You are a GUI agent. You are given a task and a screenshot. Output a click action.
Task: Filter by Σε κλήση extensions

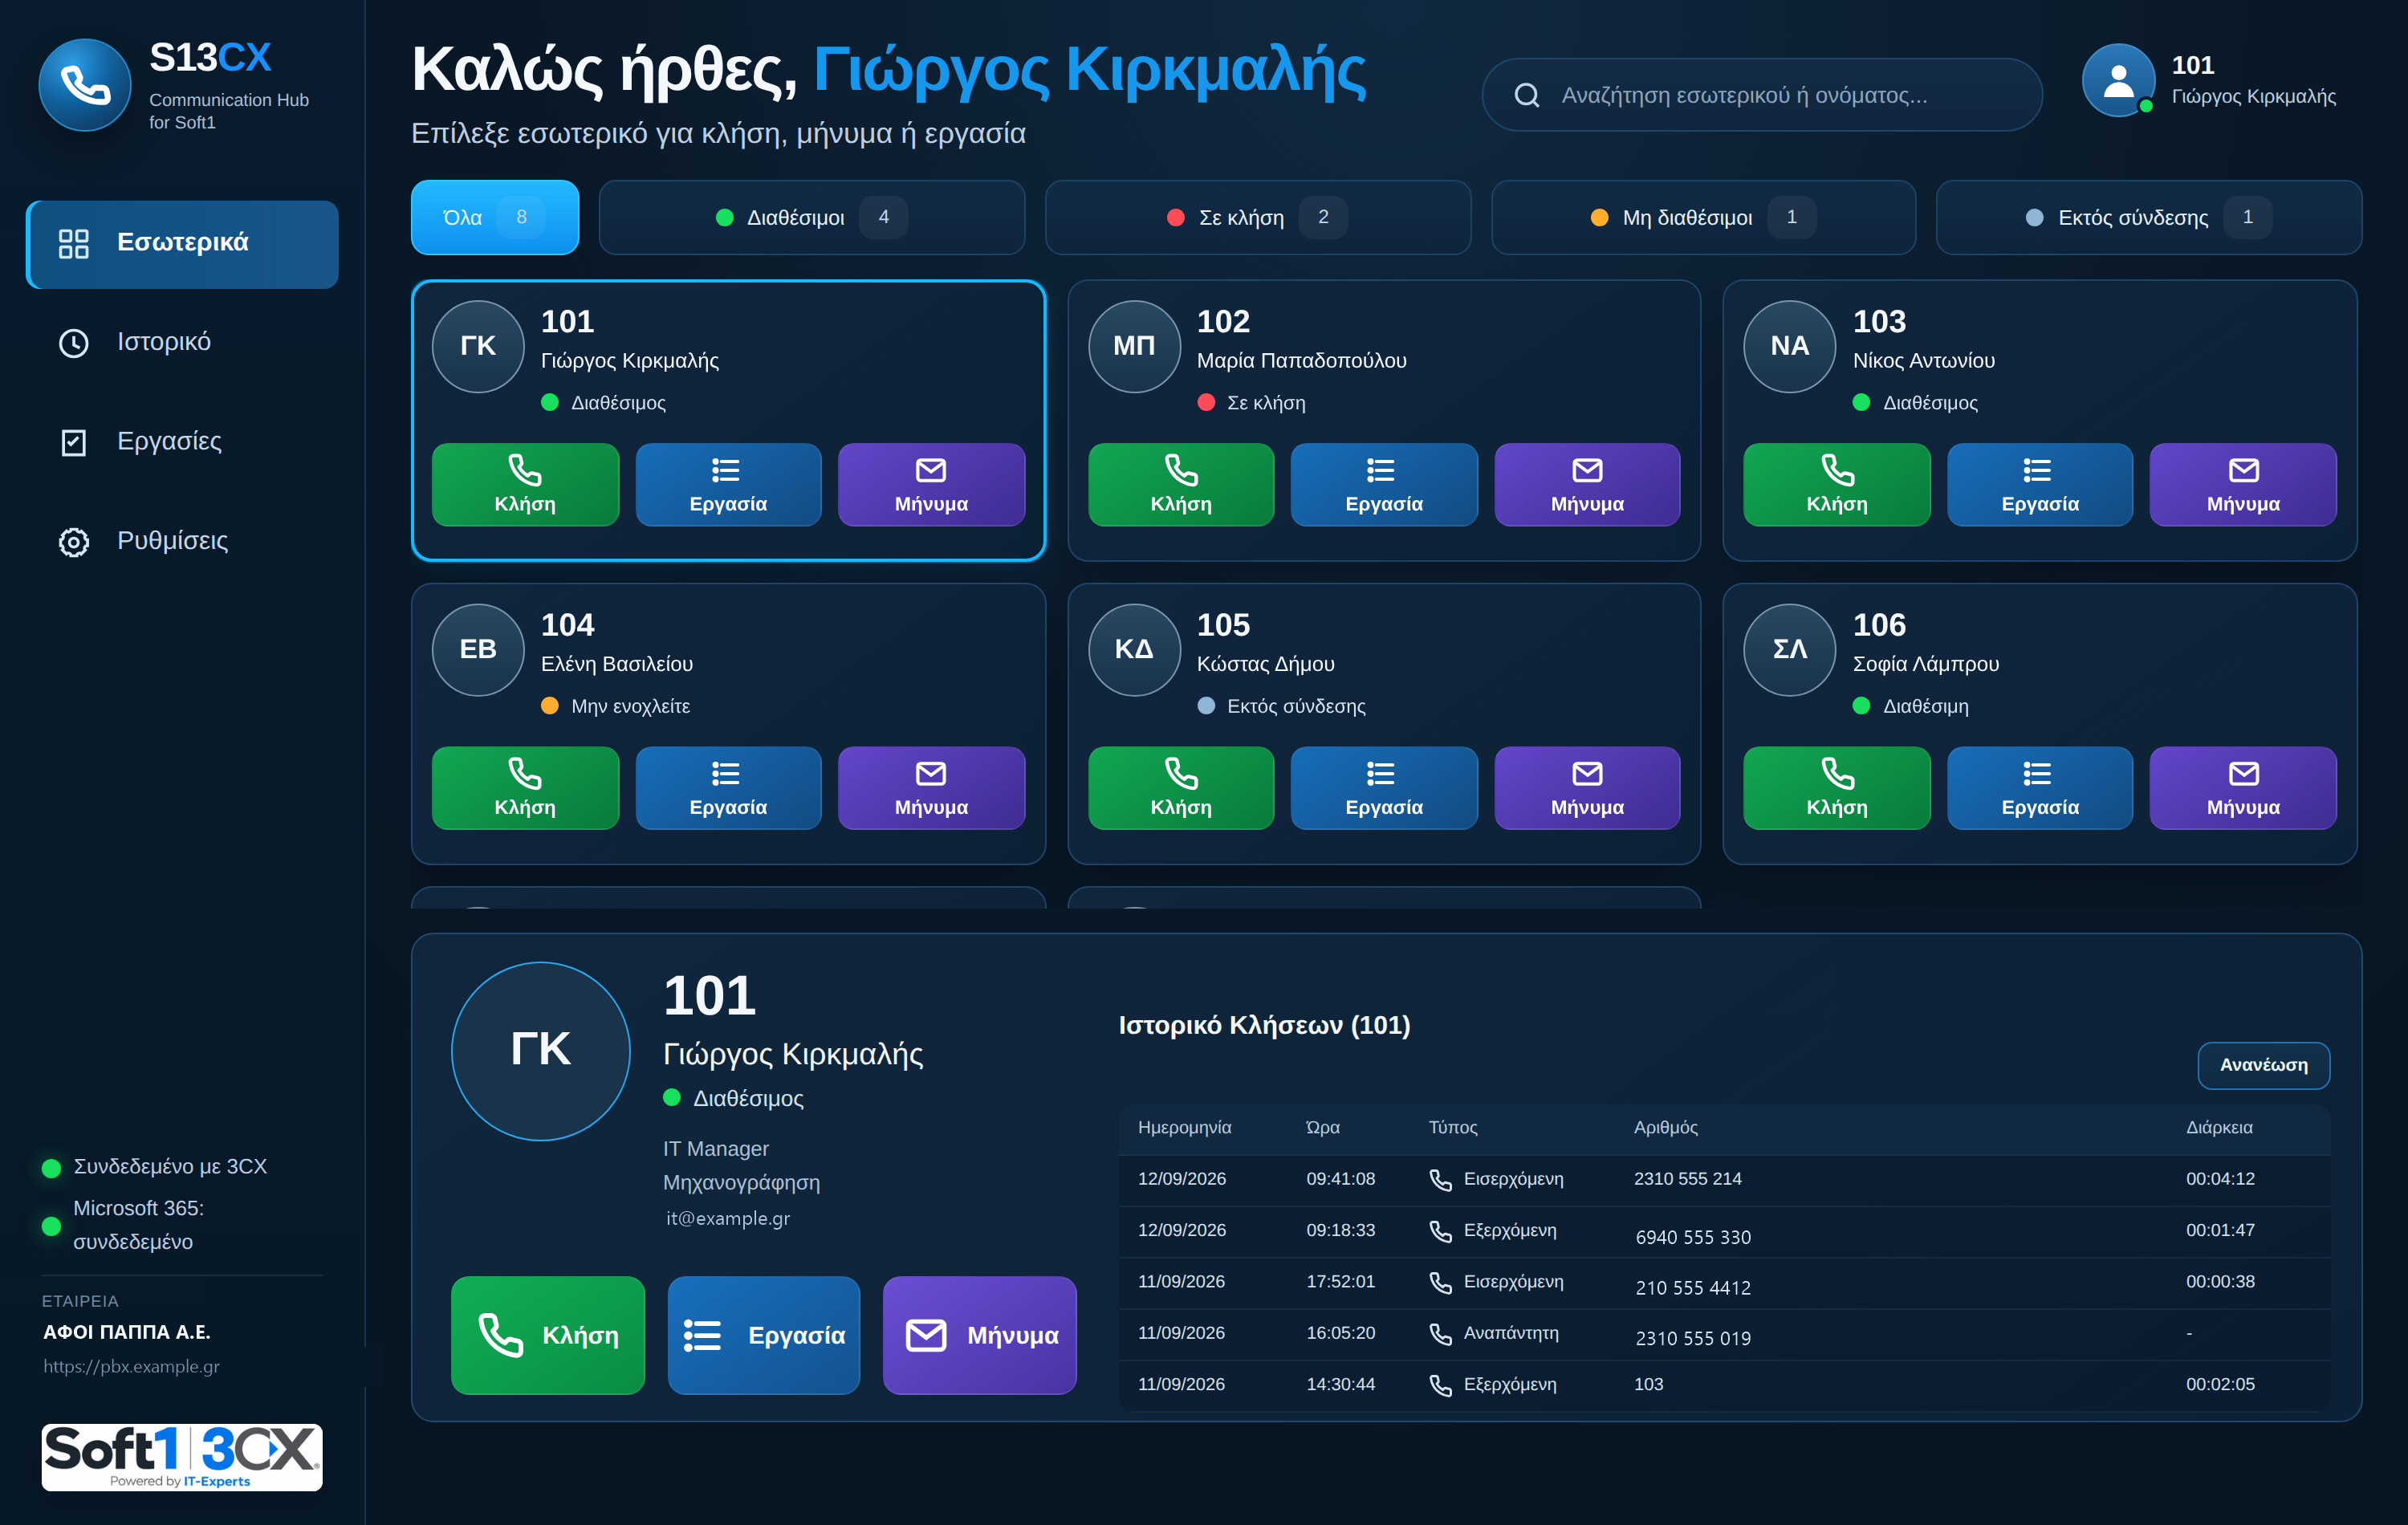(x=1257, y=217)
